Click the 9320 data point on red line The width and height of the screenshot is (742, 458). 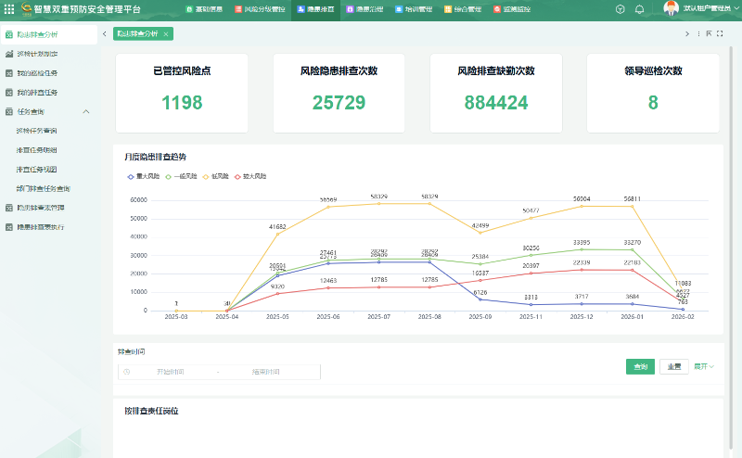click(277, 293)
